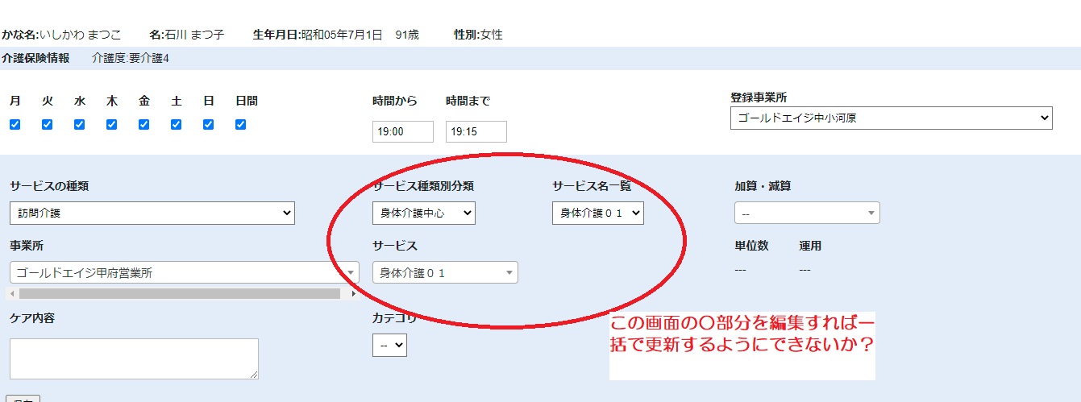Select the カテゴリ dropdown
This screenshot has width=1081, height=402.
389,346
